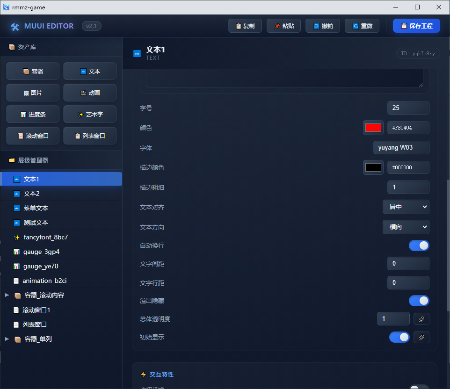Select the 测试文本 layer
450x389 pixels.
61,223
